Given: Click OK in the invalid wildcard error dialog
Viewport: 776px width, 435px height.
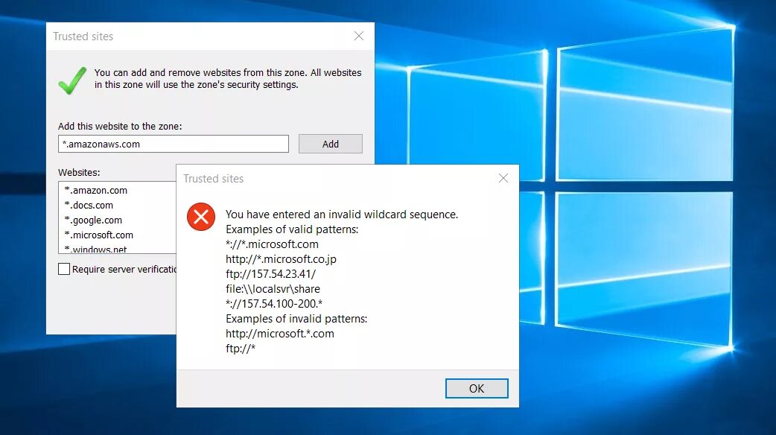Looking at the screenshot, I should click(x=477, y=389).
